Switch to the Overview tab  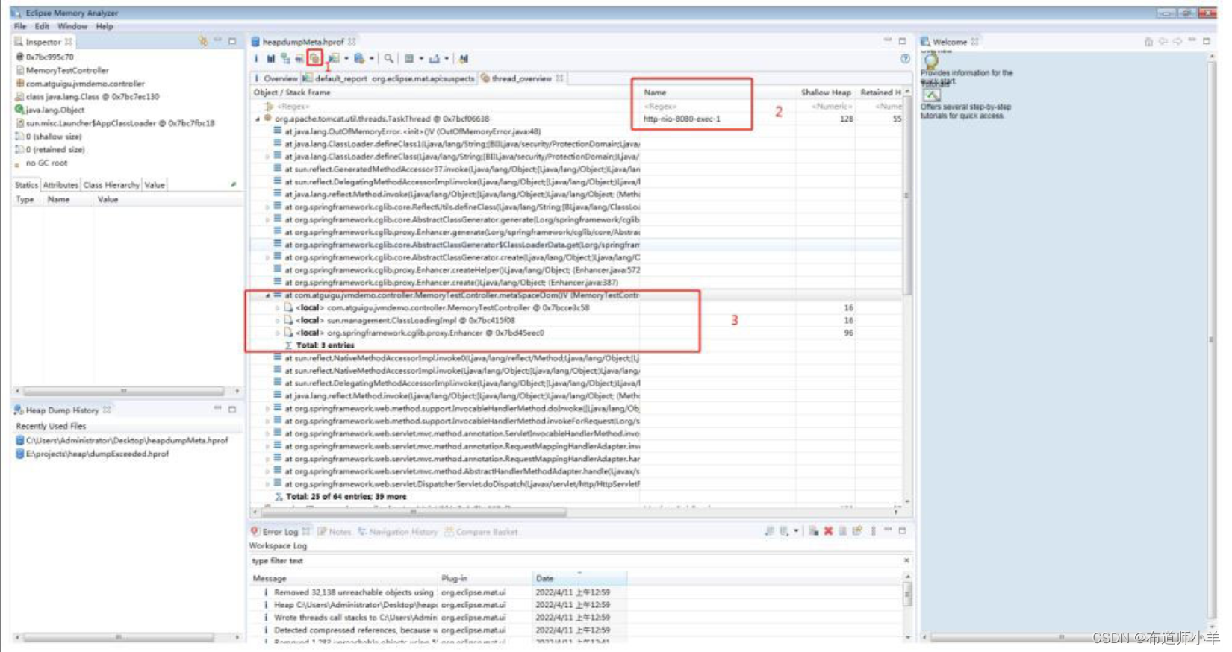point(276,78)
